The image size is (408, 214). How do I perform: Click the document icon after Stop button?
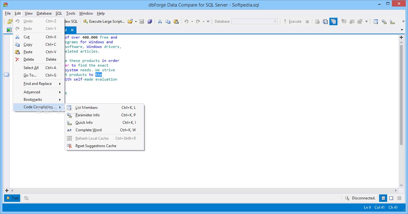tap(317, 21)
